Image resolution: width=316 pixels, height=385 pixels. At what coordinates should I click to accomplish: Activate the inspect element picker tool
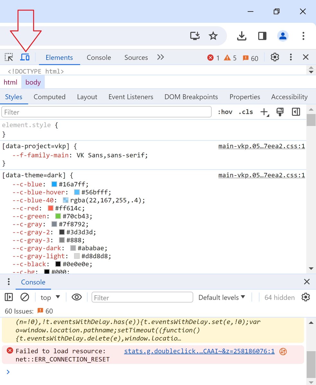point(9,57)
